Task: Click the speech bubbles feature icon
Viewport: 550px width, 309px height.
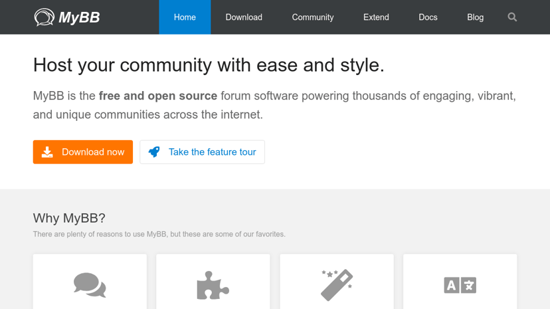Action: (x=90, y=285)
